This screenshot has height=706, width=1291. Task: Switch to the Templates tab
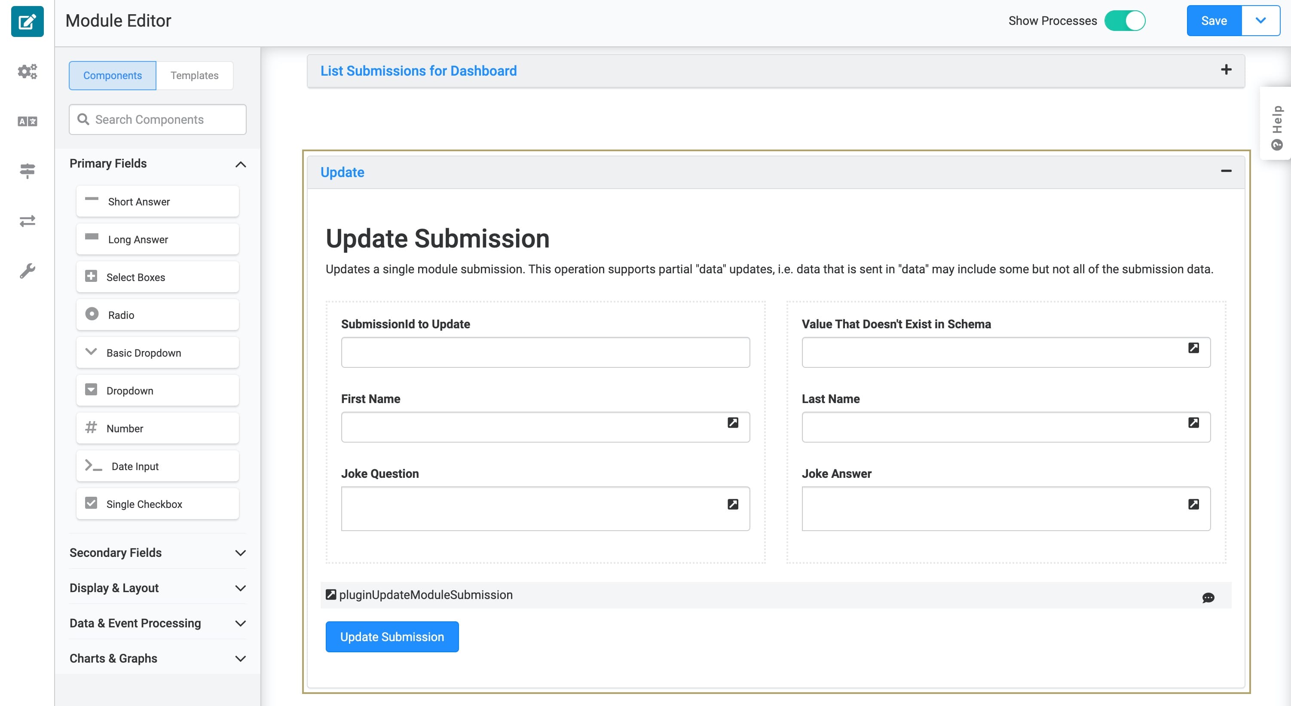[194, 76]
